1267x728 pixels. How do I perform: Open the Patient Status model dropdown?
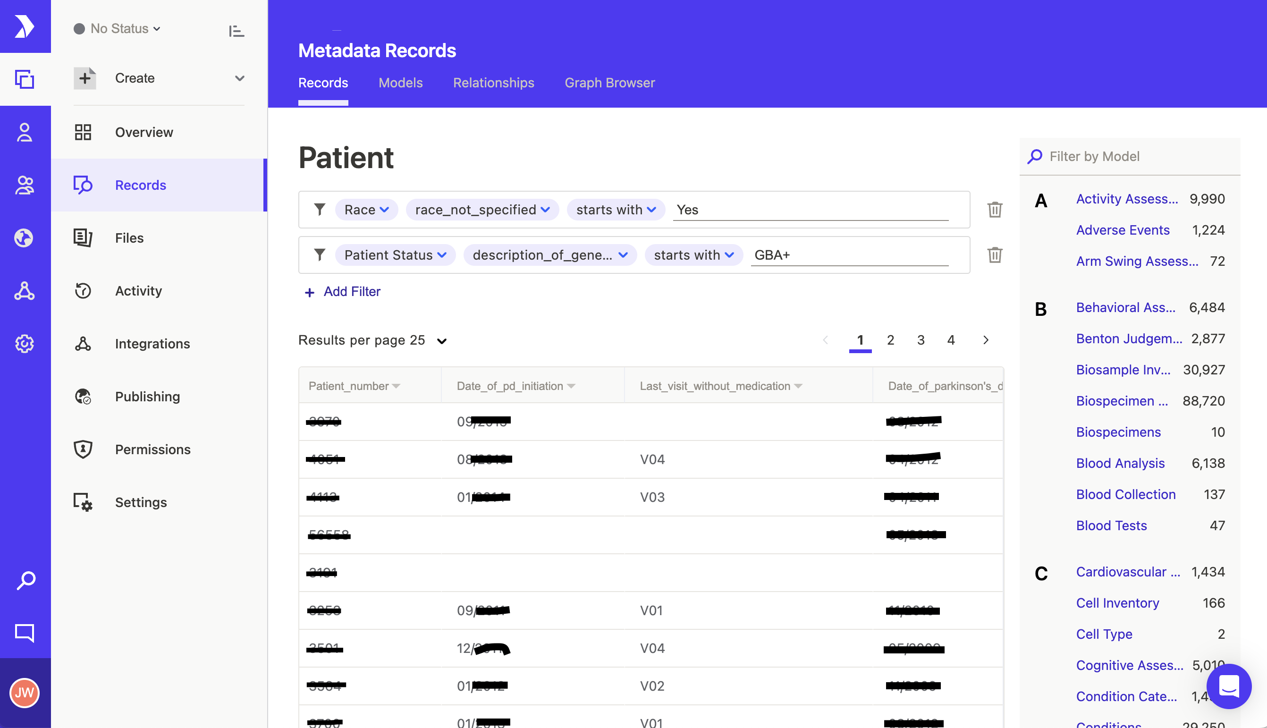[395, 255]
